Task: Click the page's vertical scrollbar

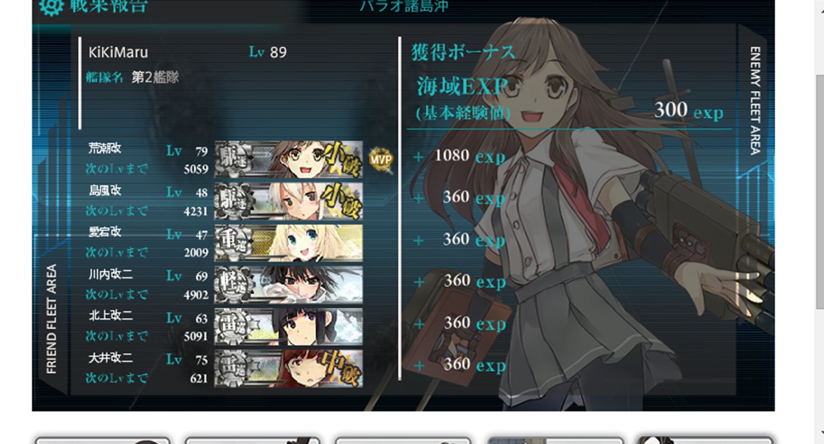Action: (819, 193)
